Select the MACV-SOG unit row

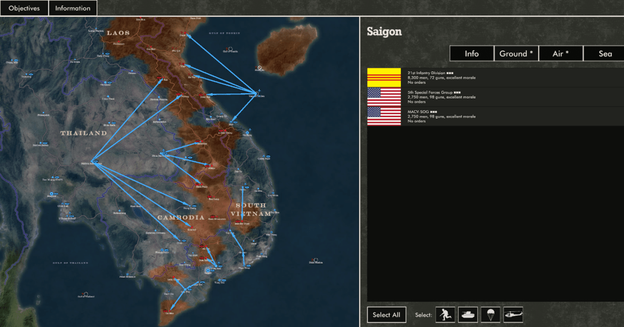click(x=494, y=116)
